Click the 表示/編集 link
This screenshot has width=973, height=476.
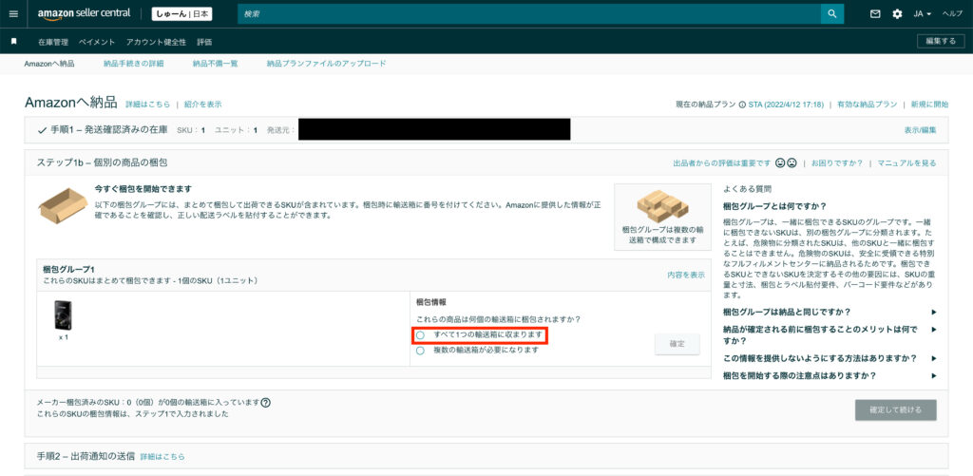pyautogui.click(x=920, y=130)
